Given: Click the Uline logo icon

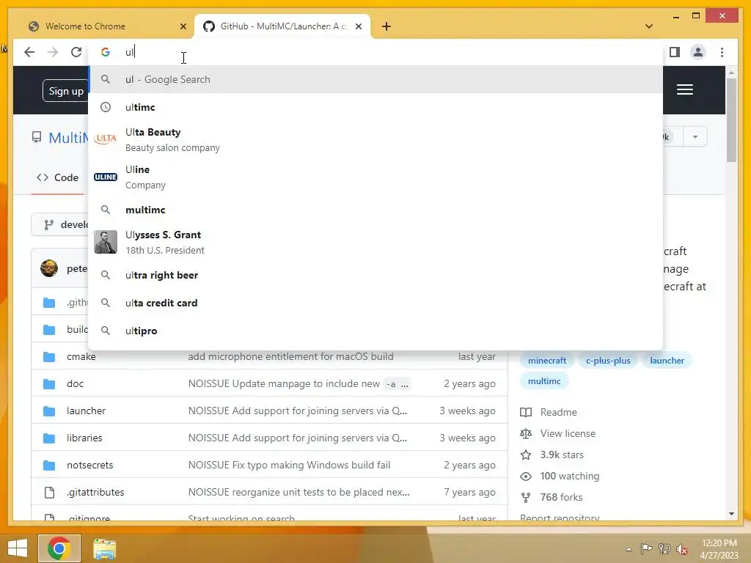Looking at the screenshot, I should click(106, 177).
